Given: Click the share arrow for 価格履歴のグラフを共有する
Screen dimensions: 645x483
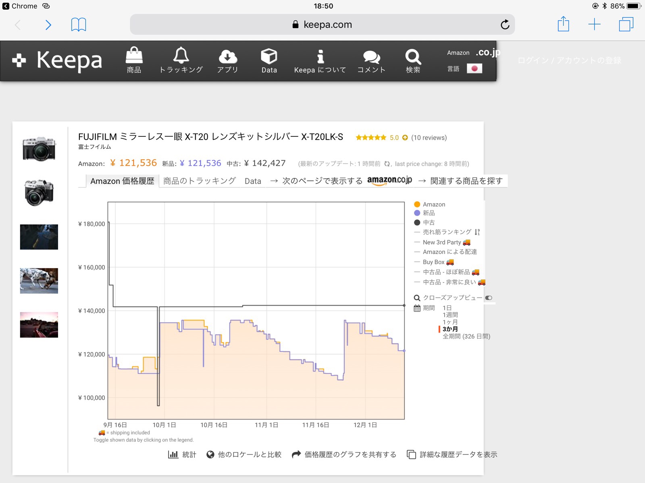Looking at the screenshot, I should click(296, 454).
